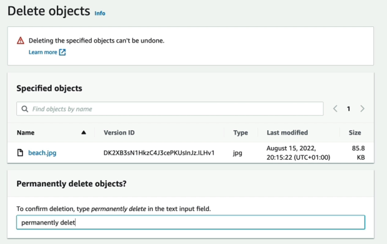
Task: Click the August 15, 2022 modified date
Action: (x=298, y=153)
